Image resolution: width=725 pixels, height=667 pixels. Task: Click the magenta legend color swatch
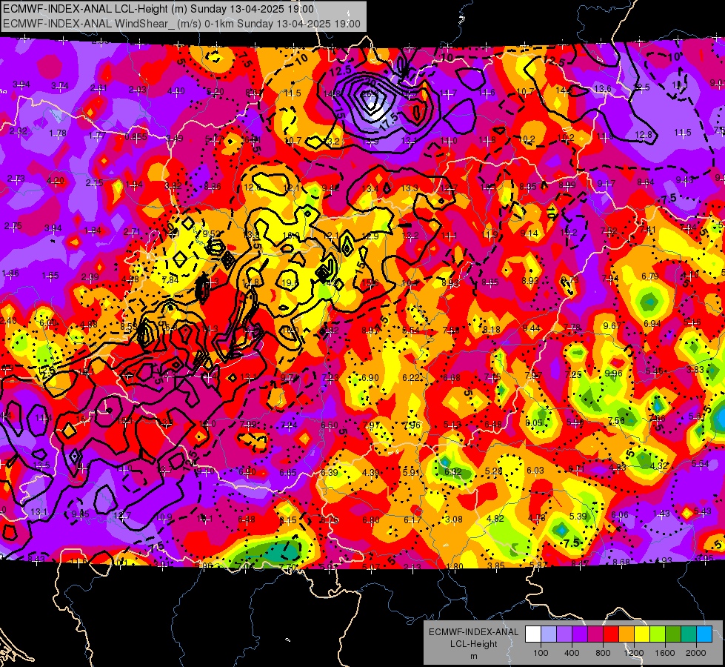[595, 634]
